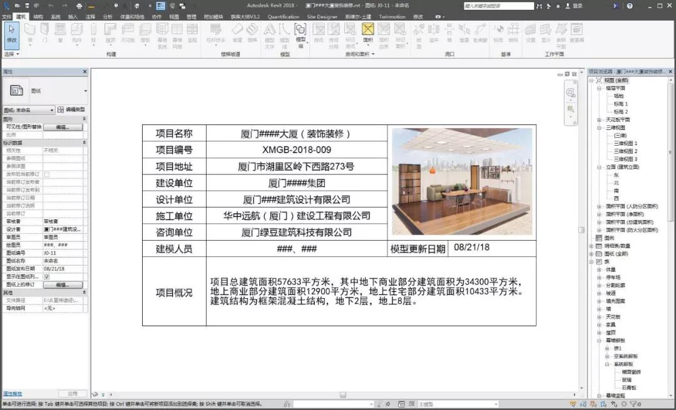This screenshot has width=676, height=410.
Task: Click the Undo arrow in quick access toolbar
Action: click(51, 6)
